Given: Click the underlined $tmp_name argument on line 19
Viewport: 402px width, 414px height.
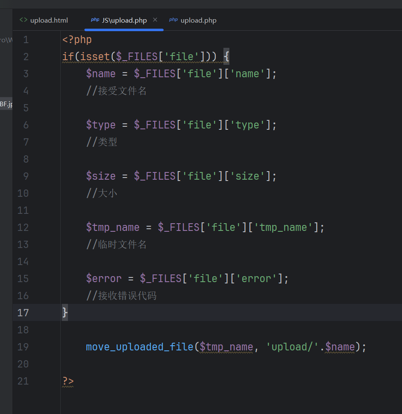Looking at the screenshot, I should pos(226,347).
